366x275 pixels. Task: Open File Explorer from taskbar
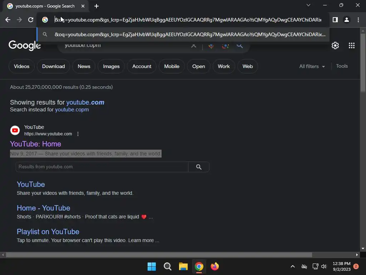183,266
